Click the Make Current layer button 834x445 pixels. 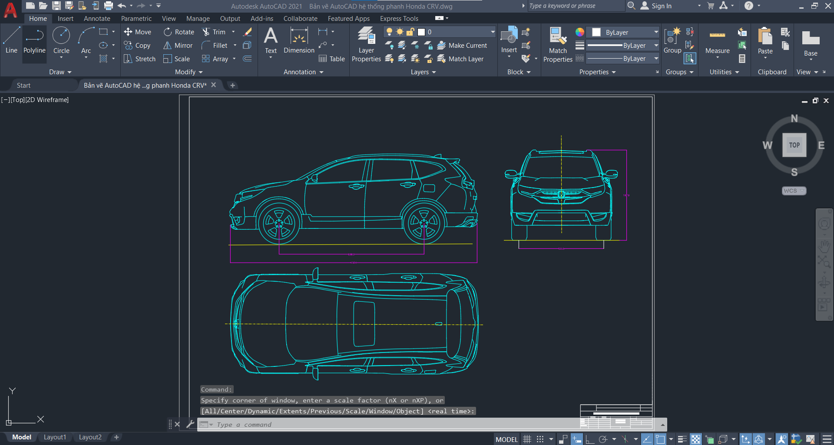pos(462,45)
